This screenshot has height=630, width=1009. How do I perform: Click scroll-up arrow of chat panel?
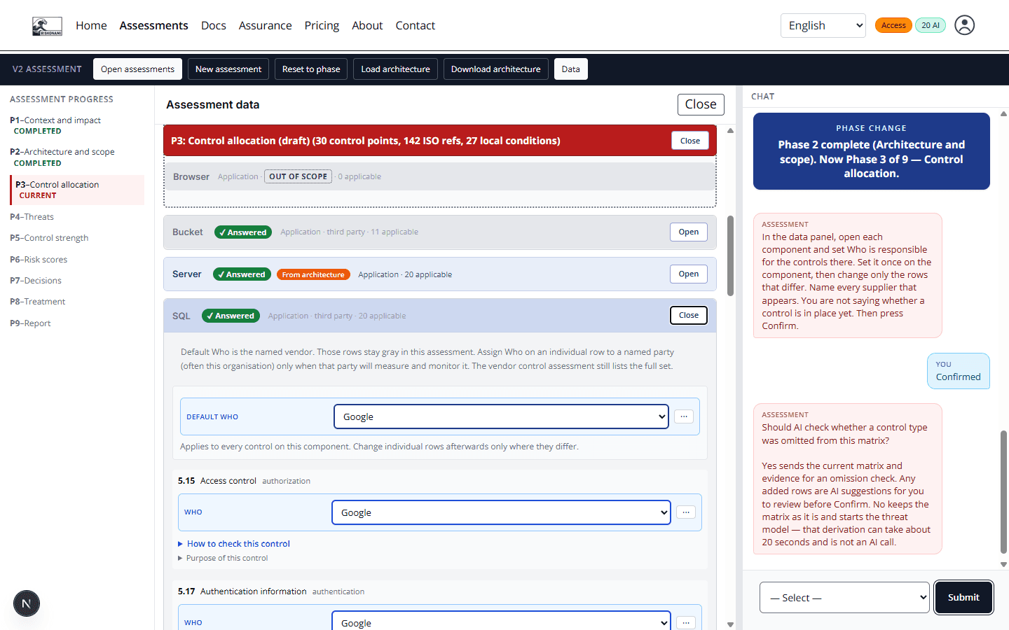[1003, 113]
